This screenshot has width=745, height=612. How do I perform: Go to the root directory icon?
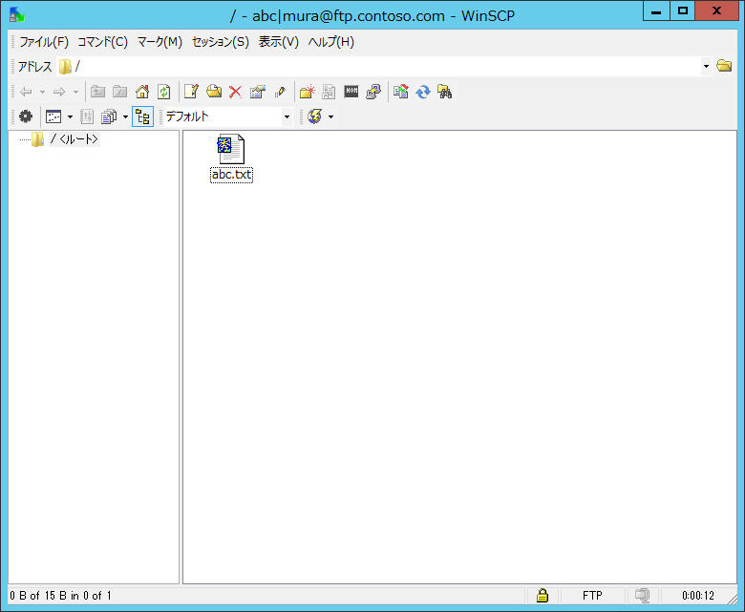(x=119, y=92)
